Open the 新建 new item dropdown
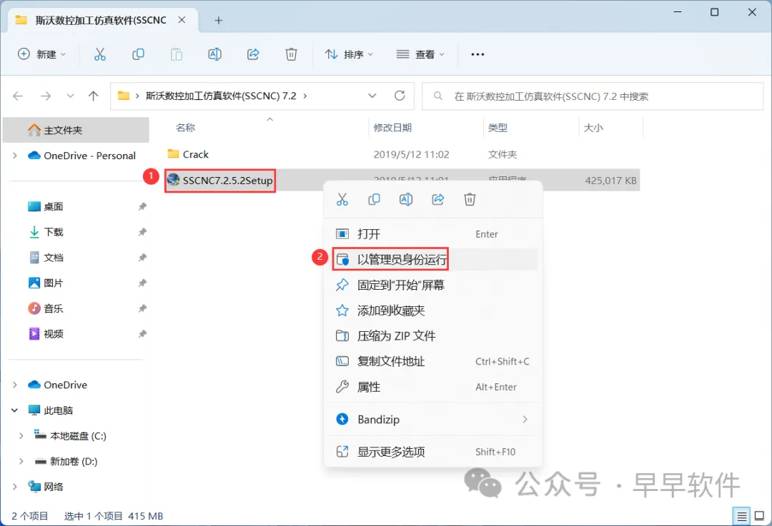The width and height of the screenshot is (772, 526). 41,54
